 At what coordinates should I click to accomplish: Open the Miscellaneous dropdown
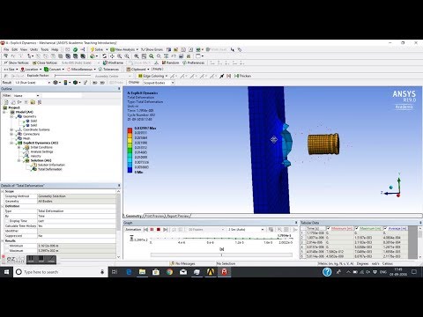pyautogui.click(x=81, y=70)
